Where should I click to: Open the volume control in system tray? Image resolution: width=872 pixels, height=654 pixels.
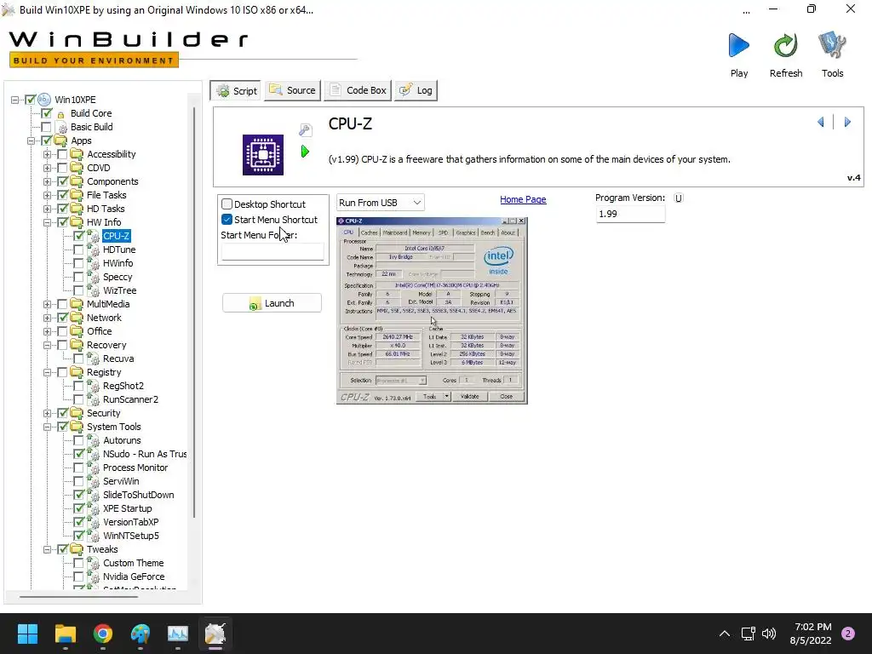pos(769,634)
